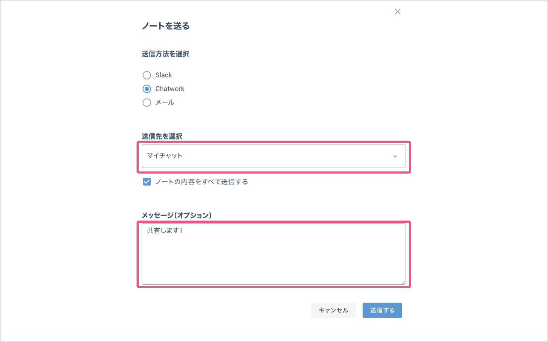Viewport: 548px width, 342px height.
Task: Click the 送信先を選択 field label
Action: pos(162,136)
